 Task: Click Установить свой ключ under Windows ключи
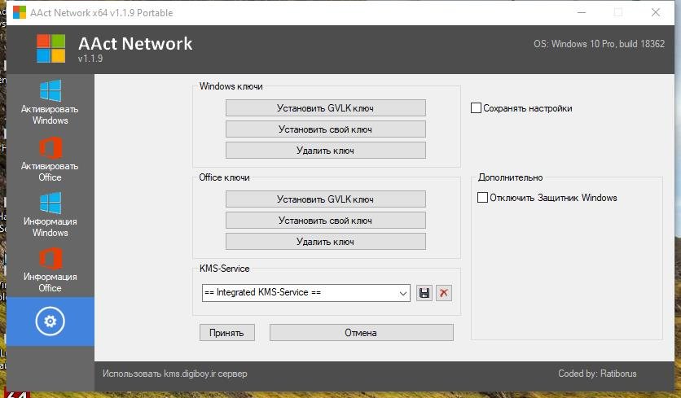(325, 129)
